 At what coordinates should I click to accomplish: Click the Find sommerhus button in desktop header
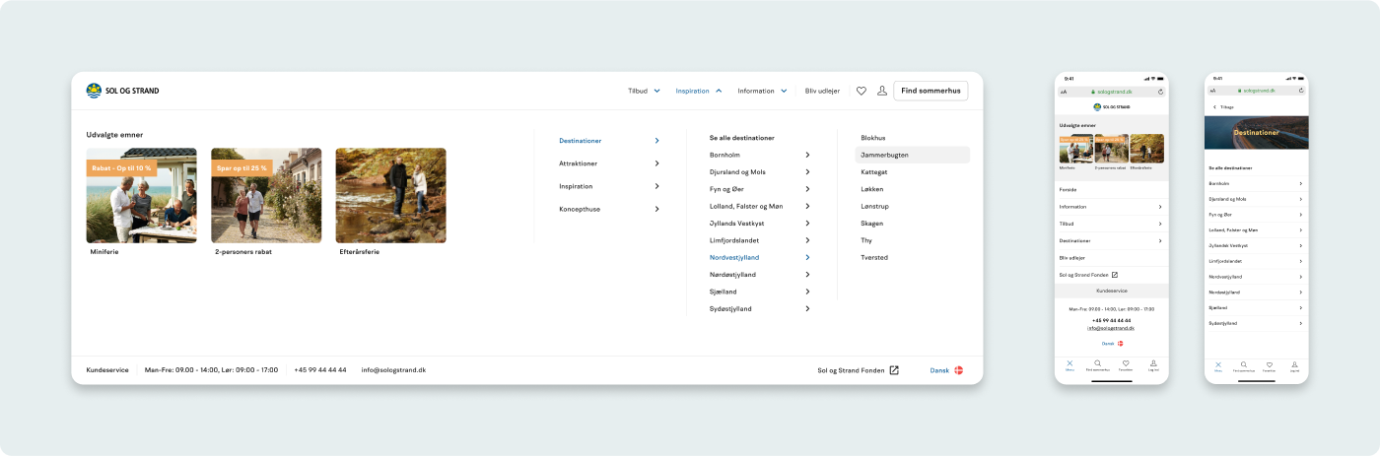click(931, 91)
